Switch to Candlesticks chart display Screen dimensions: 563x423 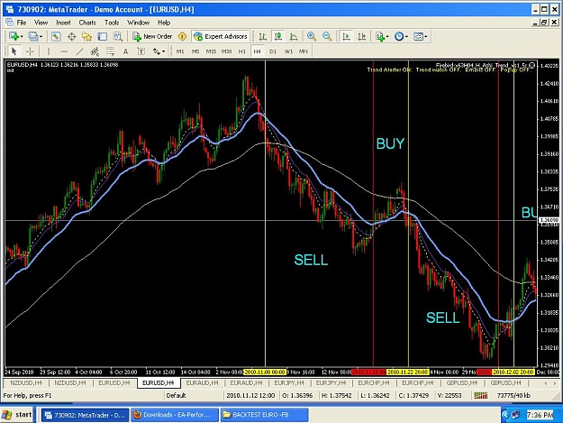[278, 36]
